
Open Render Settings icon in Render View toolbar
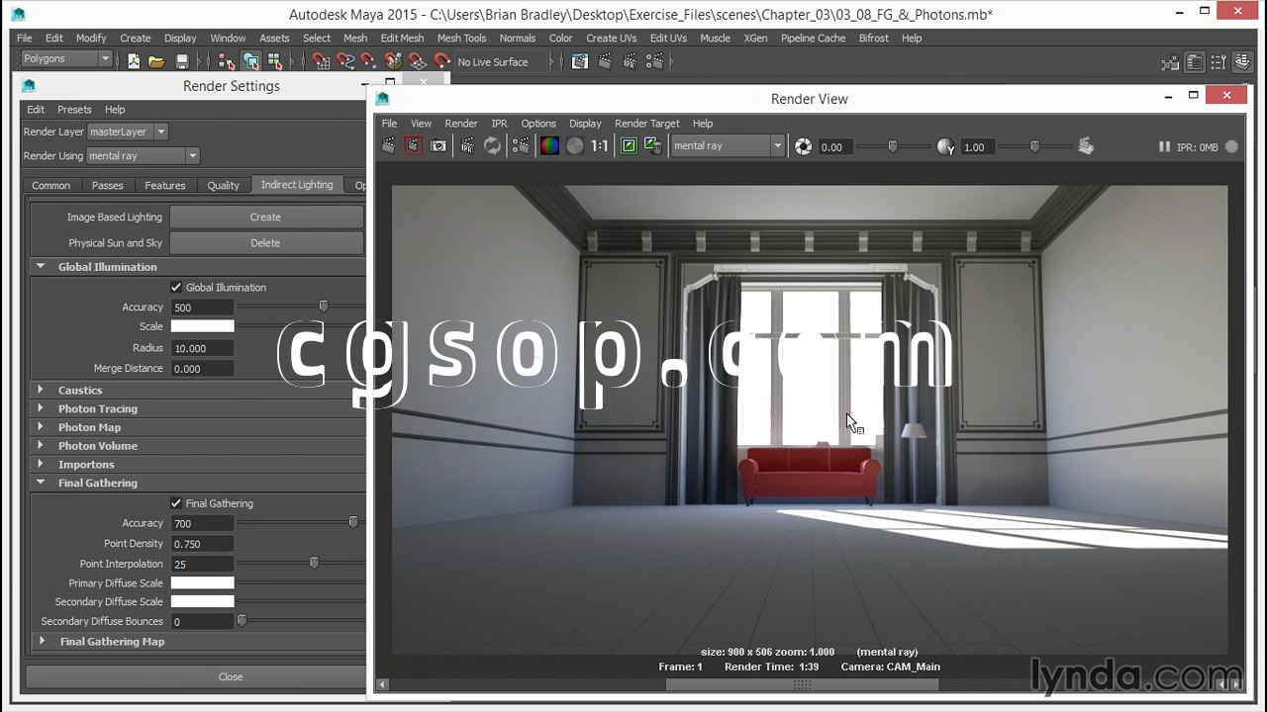(x=521, y=146)
